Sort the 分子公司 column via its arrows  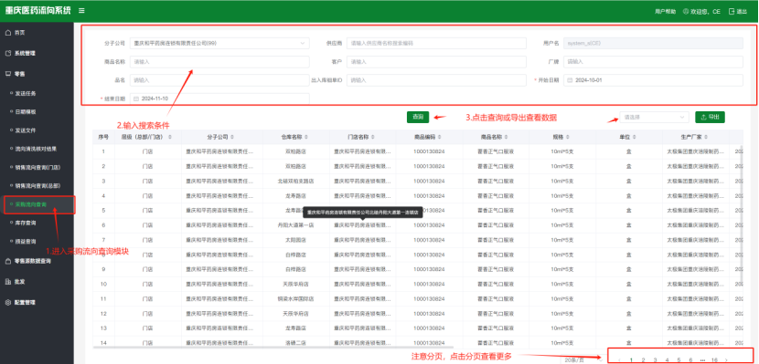point(232,137)
